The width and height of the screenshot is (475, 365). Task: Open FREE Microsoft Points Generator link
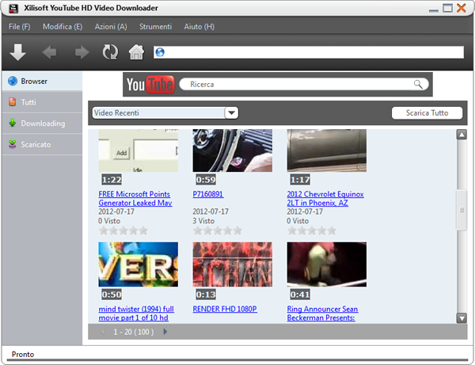[135, 199]
